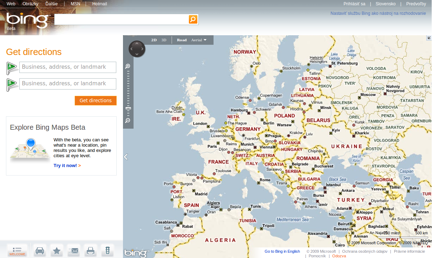The height and width of the screenshot is (258, 432).
Task: Select the Aerial map style
Action: coord(197,40)
